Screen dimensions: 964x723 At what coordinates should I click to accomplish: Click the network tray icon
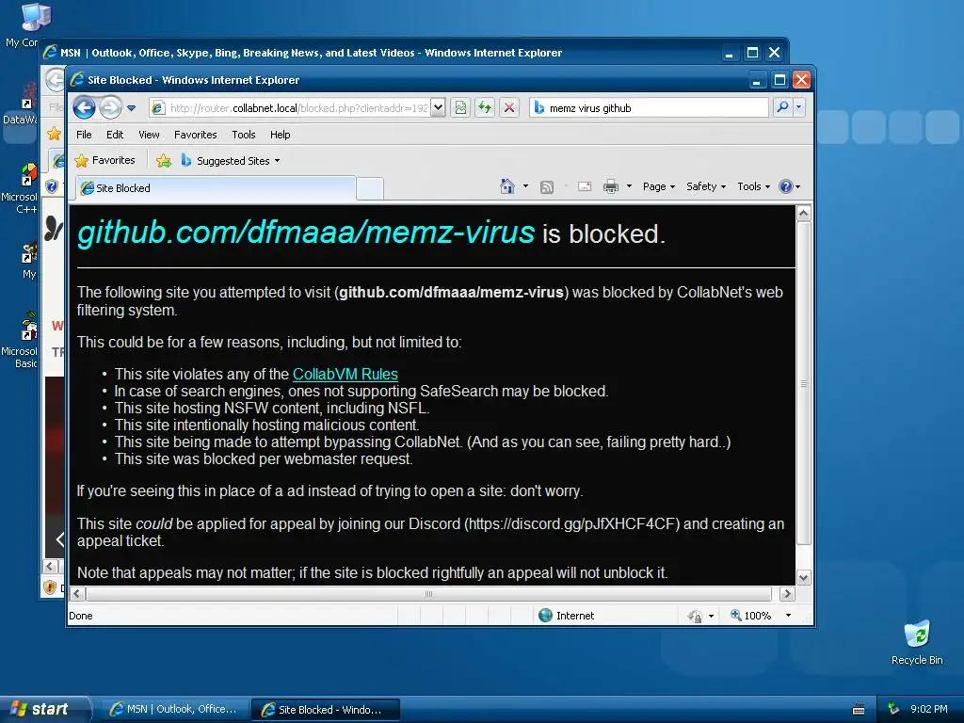point(893,709)
